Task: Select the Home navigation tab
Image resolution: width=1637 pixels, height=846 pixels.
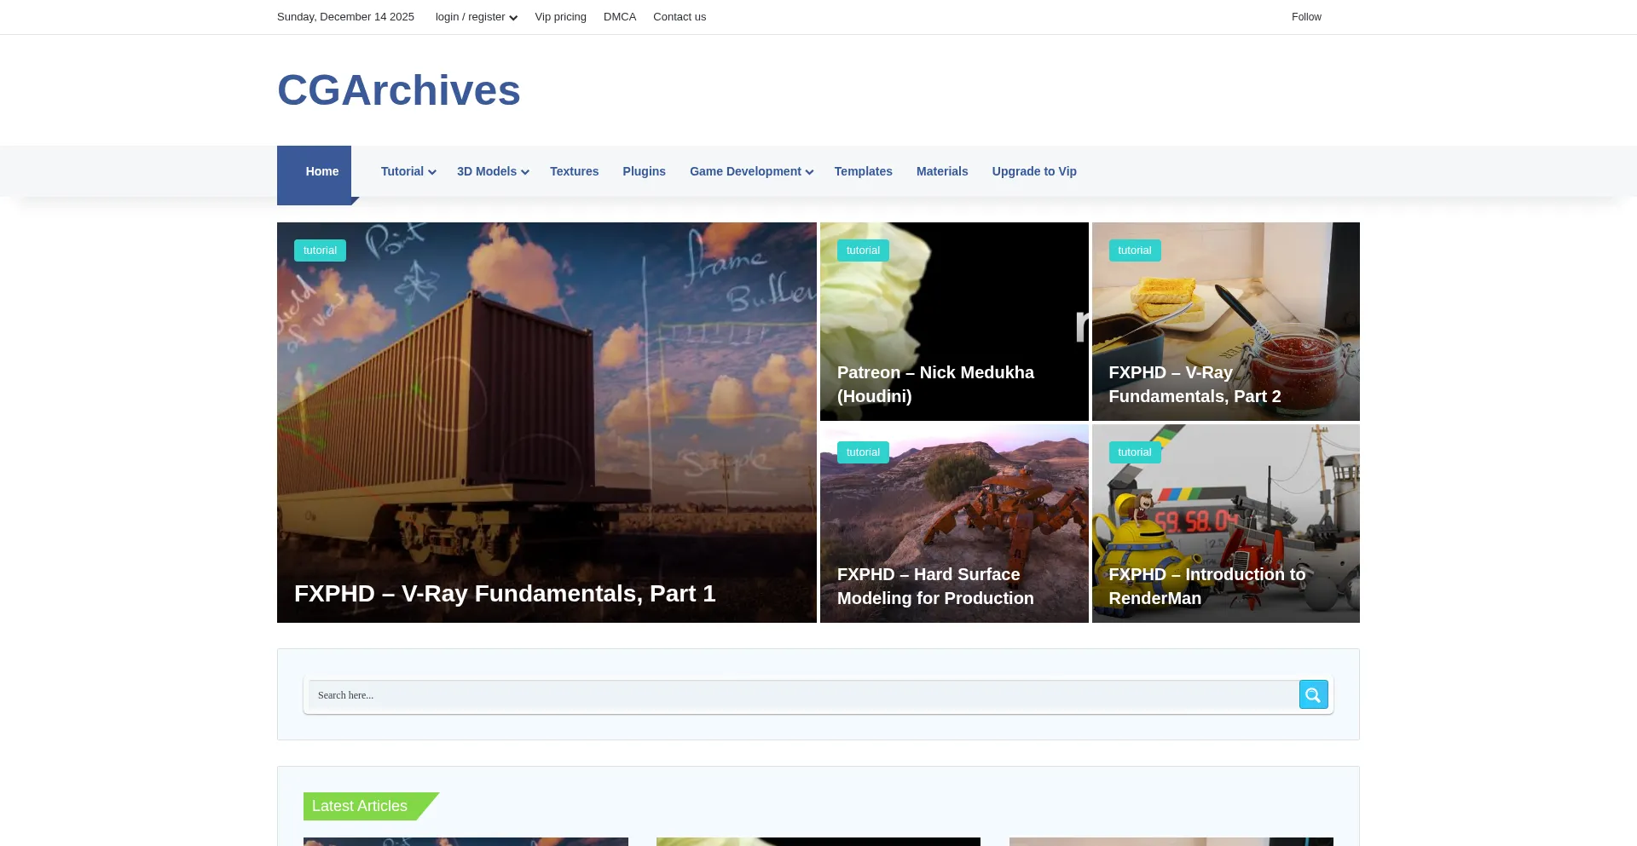Action: (x=321, y=171)
